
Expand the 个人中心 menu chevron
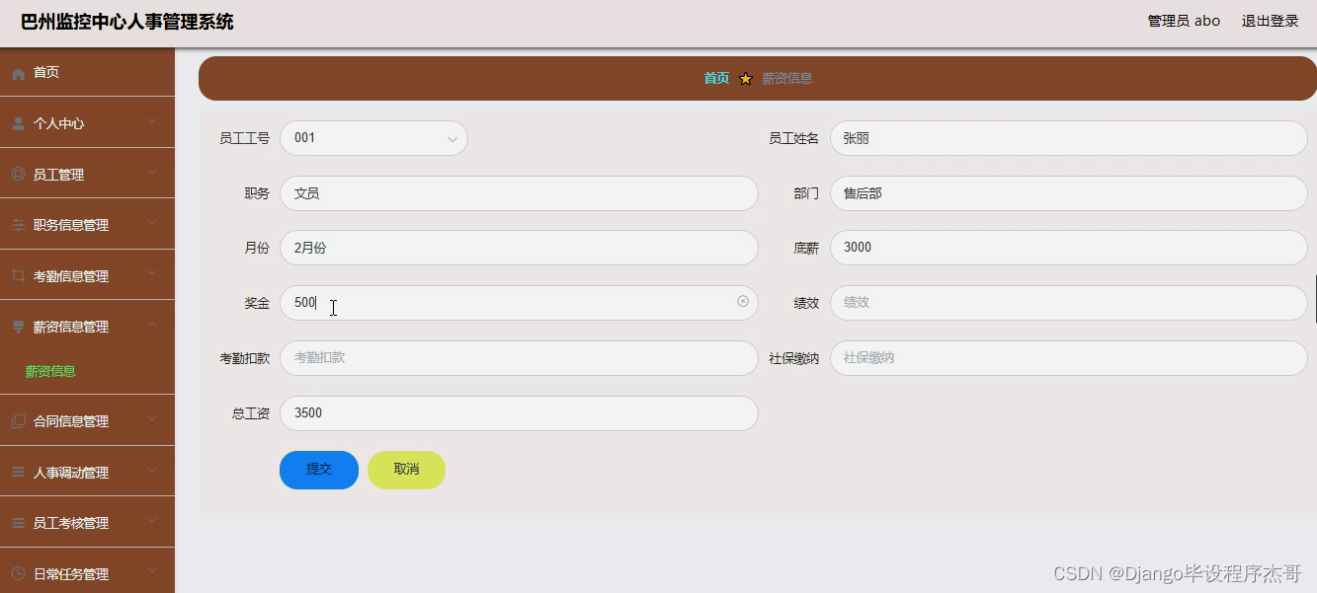152,121
